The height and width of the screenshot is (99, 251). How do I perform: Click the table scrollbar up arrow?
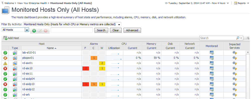[x=248, y=52]
